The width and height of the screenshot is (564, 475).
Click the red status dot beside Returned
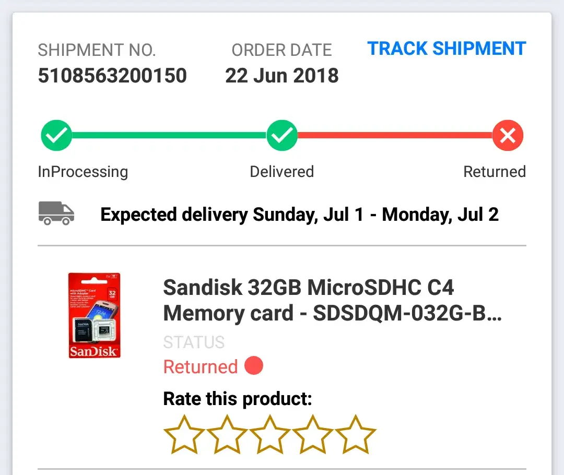click(x=254, y=366)
